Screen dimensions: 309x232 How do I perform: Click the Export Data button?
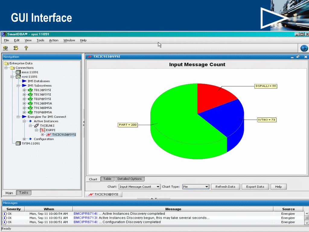pos(255,187)
